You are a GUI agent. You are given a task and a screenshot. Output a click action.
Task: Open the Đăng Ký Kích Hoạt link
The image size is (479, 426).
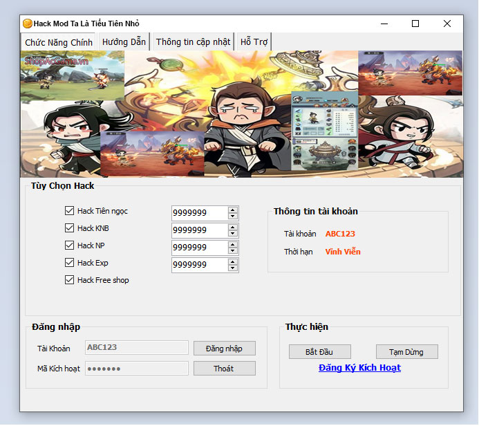point(359,368)
